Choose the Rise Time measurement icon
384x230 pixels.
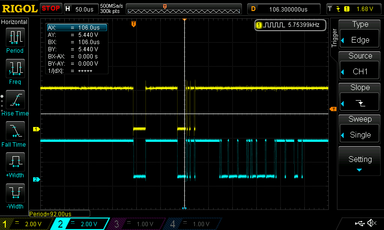[x=15, y=100]
